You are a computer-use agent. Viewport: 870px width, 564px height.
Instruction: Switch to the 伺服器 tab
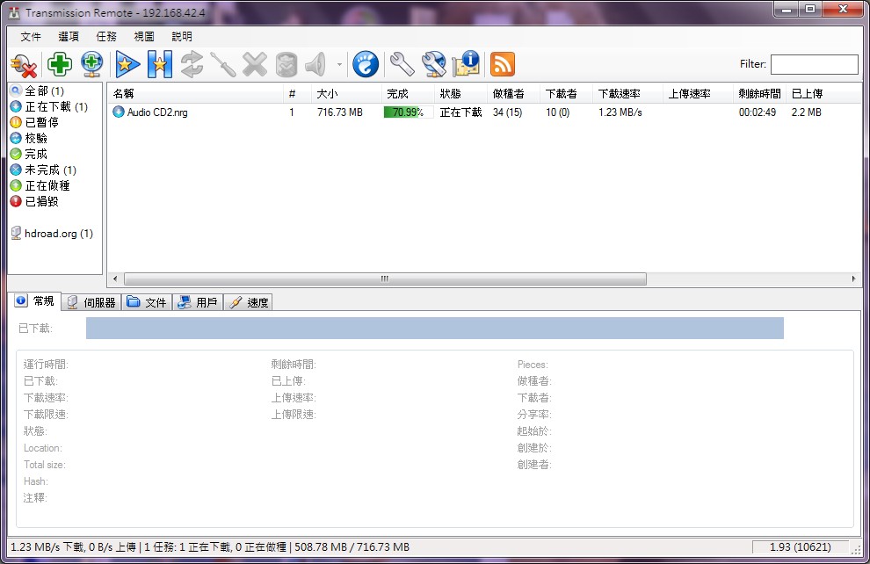91,302
